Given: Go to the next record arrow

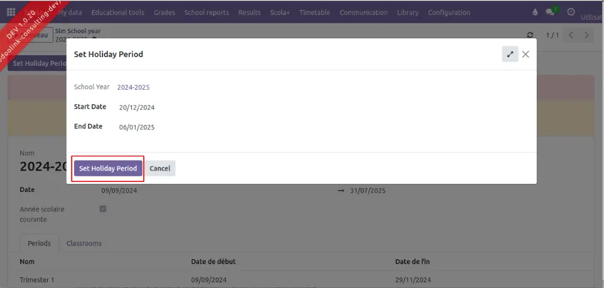Looking at the screenshot, I should pyautogui.click(x=587, y=35).
